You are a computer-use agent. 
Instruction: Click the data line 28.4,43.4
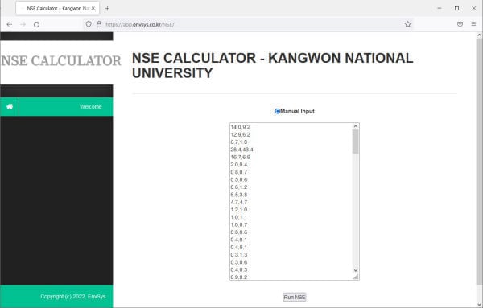pos(242,150)
